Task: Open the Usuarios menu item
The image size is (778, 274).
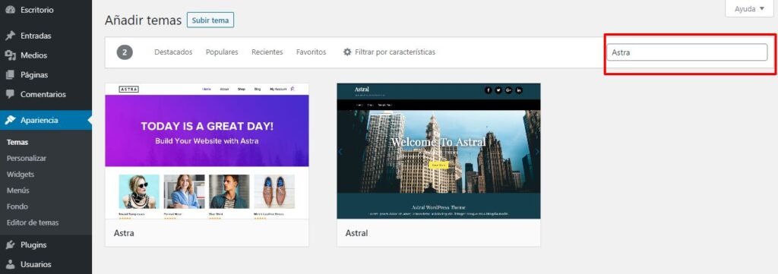Action: [x=46, y=264]
